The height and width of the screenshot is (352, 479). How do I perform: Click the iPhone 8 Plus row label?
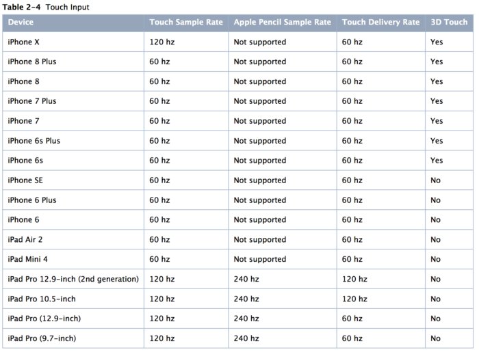34,62
